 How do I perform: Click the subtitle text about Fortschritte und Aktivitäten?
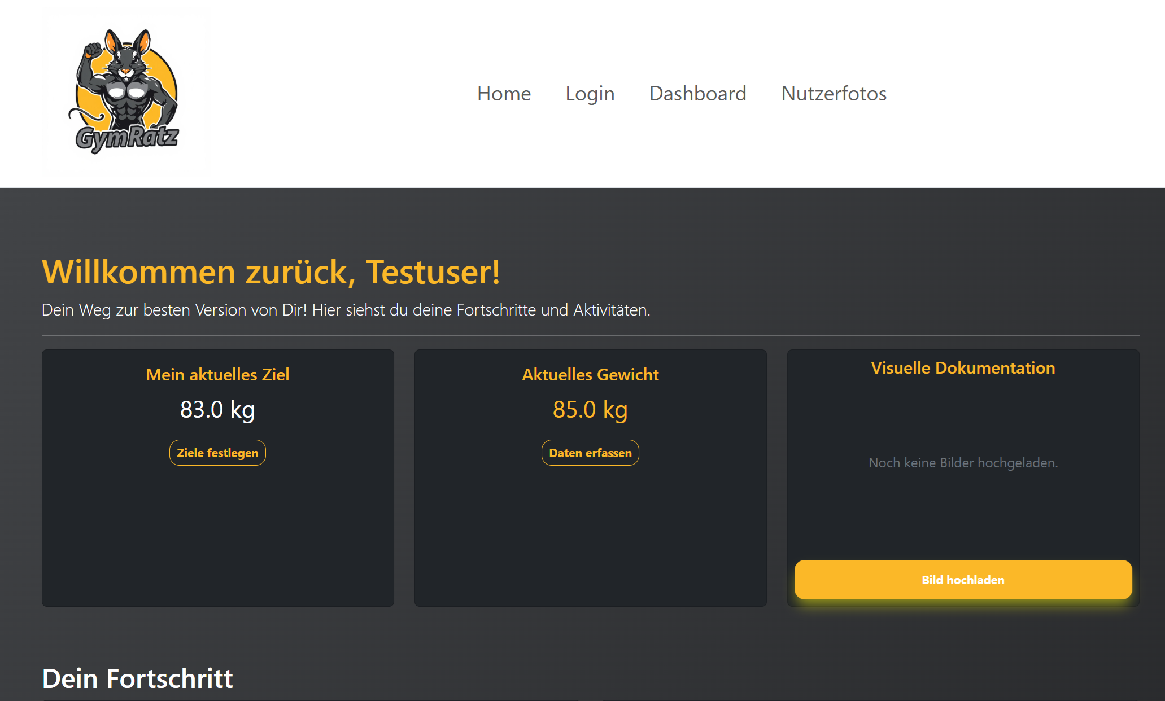coord(346,310)
